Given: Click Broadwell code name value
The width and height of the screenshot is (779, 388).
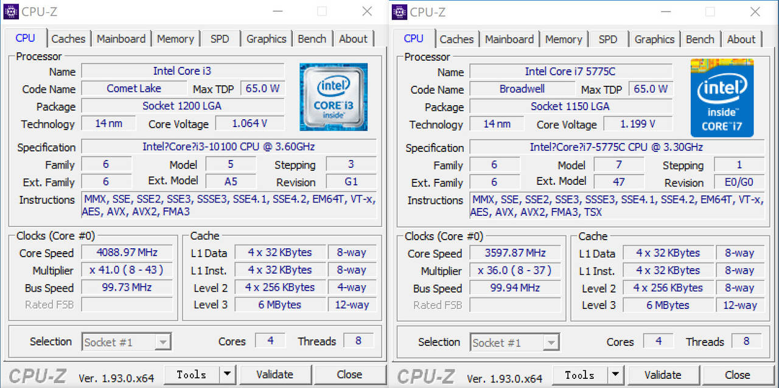Looking at the screenshot, I should 522,89.
